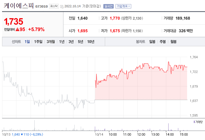Click the stock name 케이에스피

tap(19, 6)
